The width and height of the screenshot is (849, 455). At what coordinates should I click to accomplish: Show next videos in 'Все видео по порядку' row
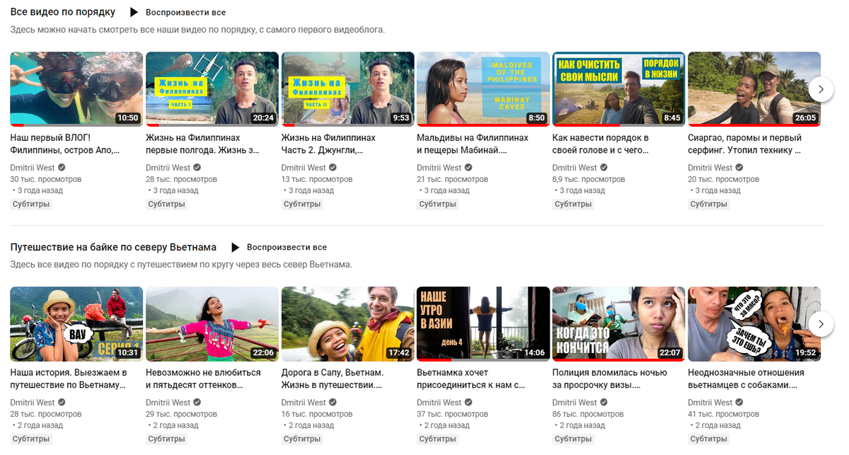[821, 89]
